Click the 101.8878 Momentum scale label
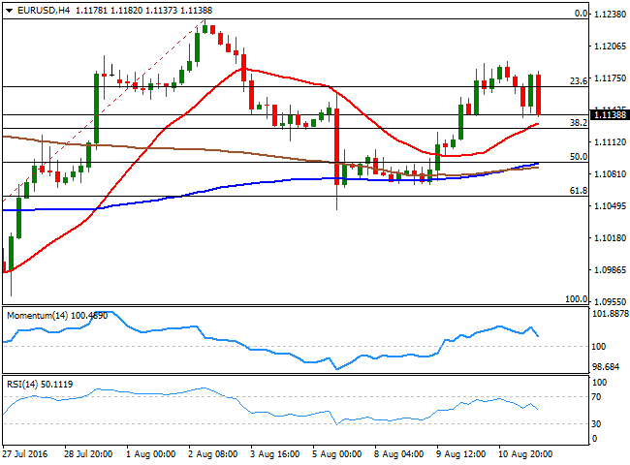630x465 pixels. [609, 315]
